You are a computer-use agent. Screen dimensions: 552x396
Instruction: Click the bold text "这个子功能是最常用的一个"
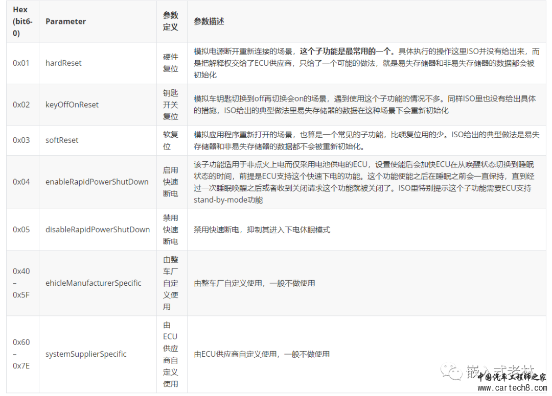(346, 52)
